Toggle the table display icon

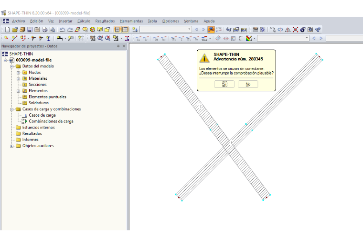(125, 30)
